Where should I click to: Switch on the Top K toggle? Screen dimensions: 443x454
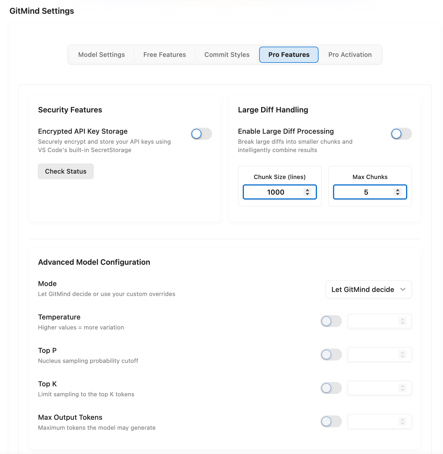[331, 388]
